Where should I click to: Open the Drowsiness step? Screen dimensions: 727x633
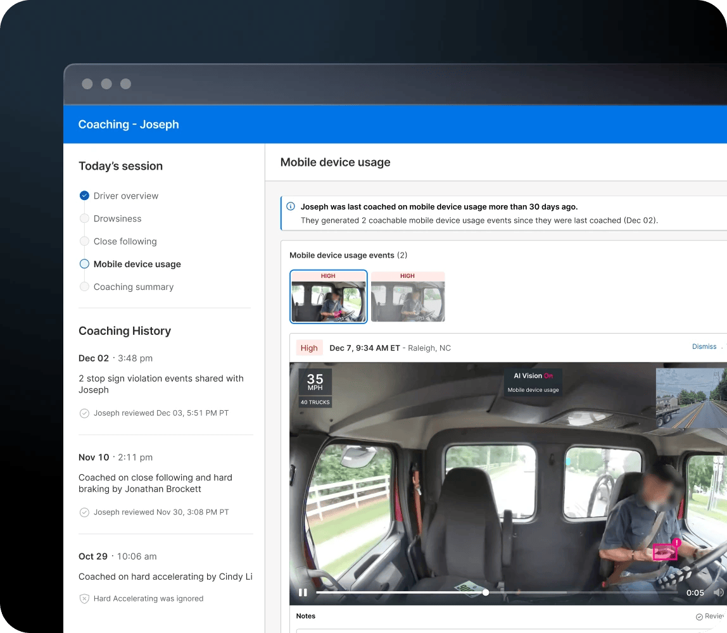point(117,218)
